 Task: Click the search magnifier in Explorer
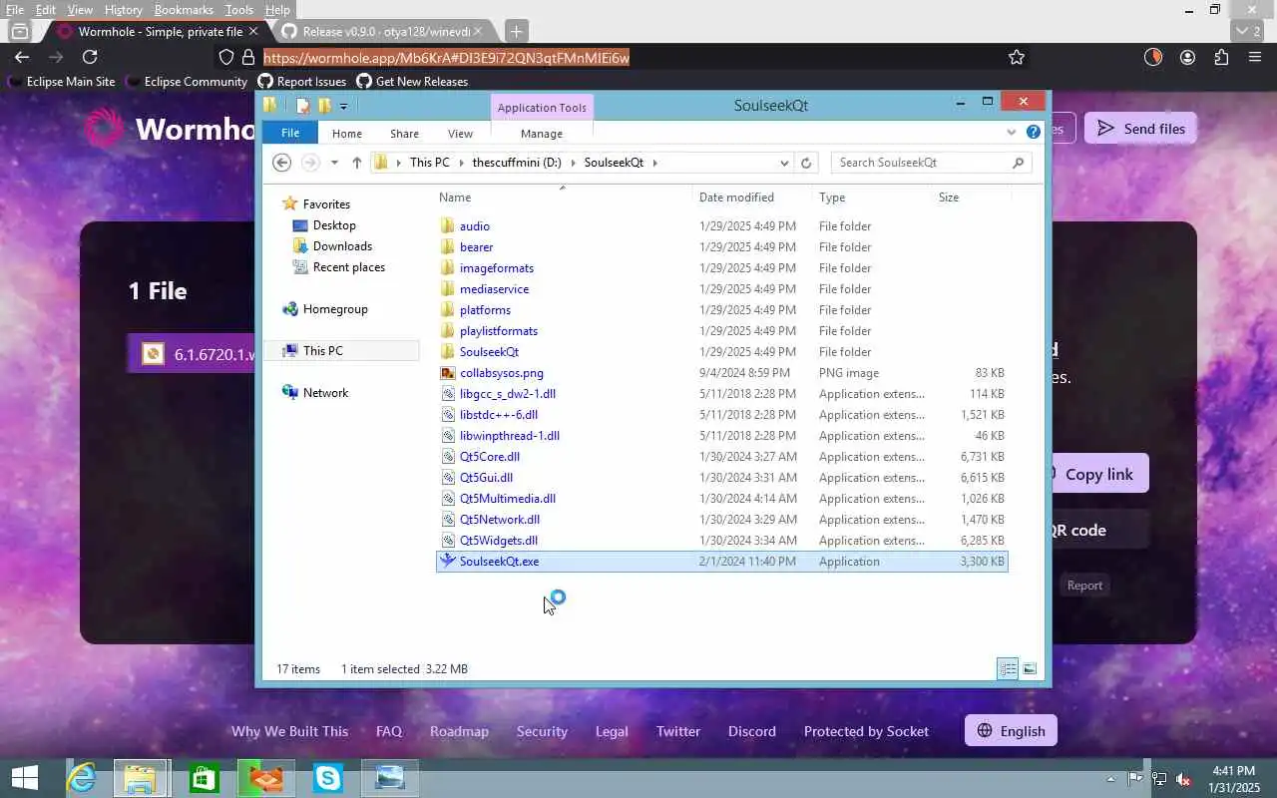(x=1018, y=163)
